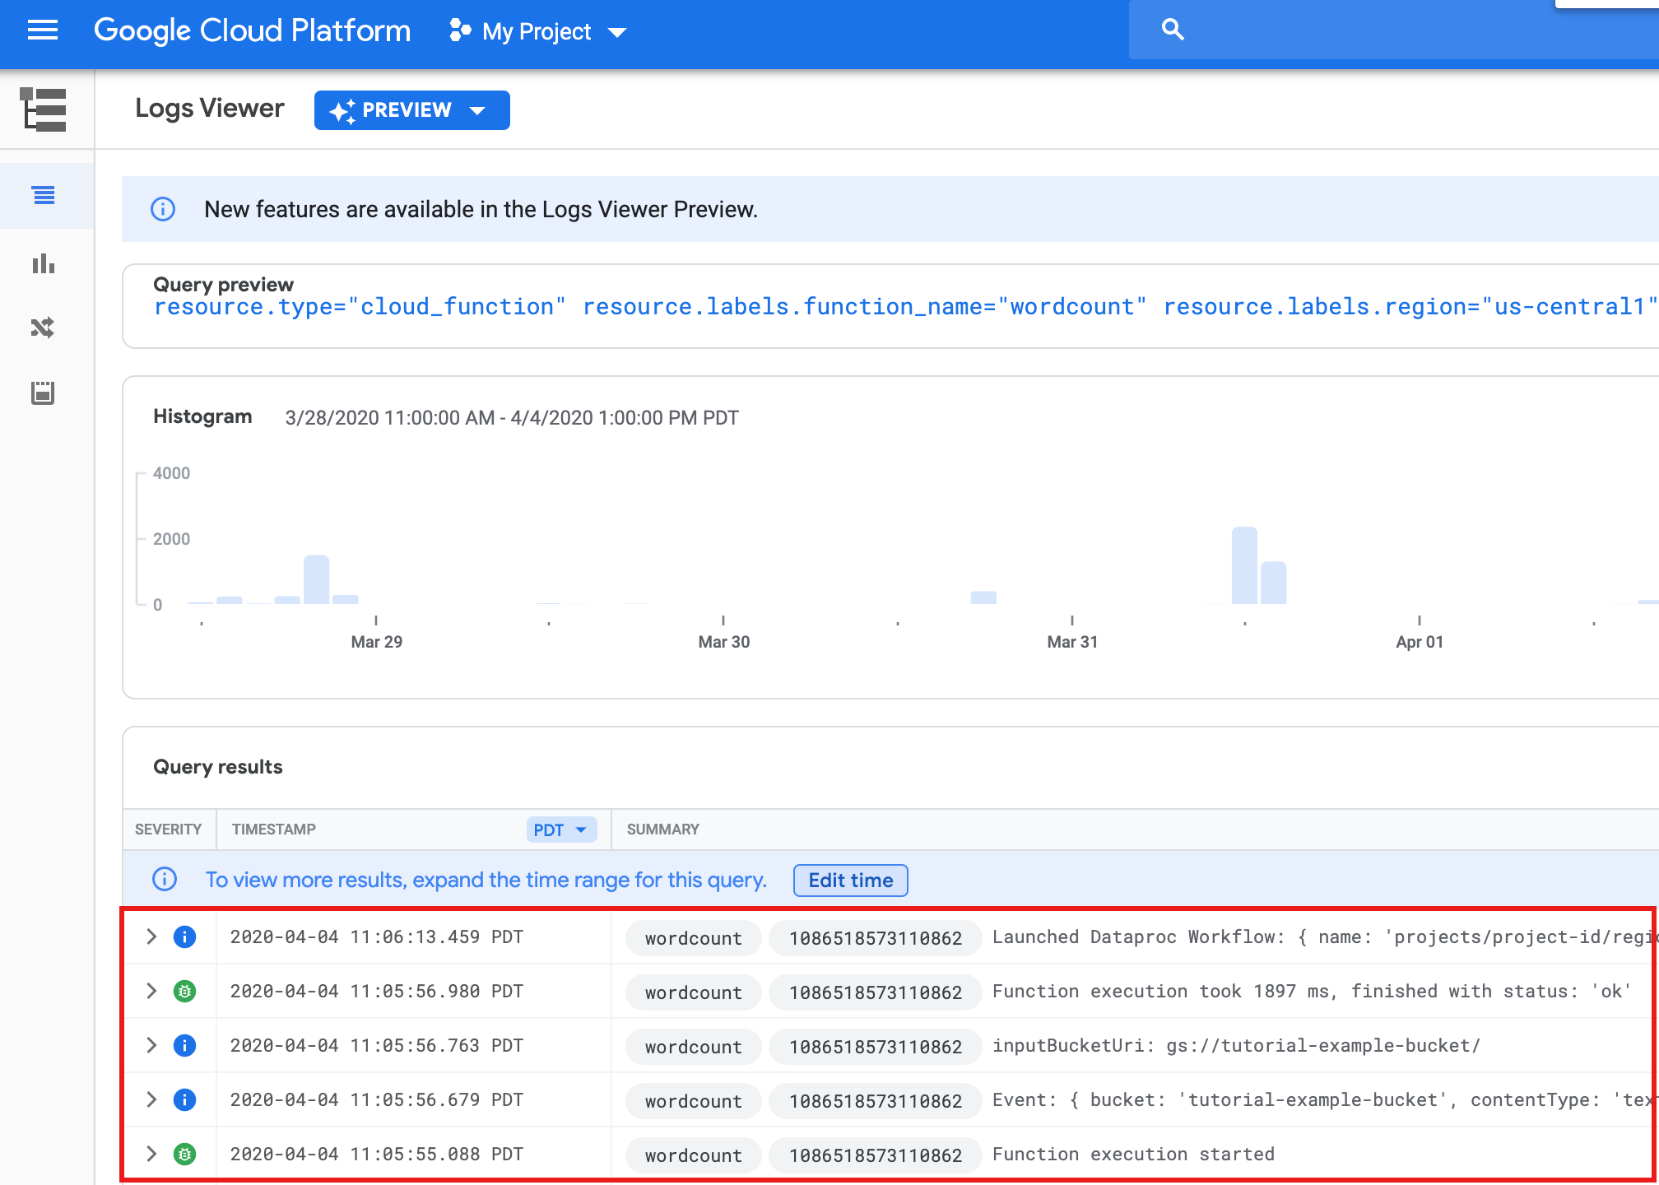The image size is (1659, 1185).
Task: Click the Edit time button
Action: pyautogui.click(x=850, y=881)
